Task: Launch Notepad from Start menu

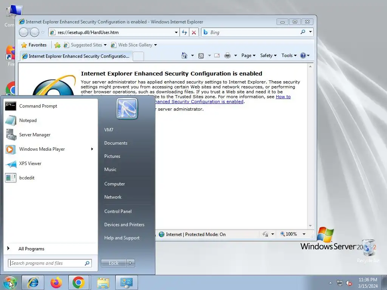Action: [51, 120]
